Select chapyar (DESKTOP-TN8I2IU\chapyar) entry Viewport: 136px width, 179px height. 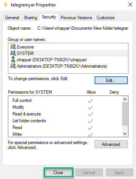coord(52,60)
